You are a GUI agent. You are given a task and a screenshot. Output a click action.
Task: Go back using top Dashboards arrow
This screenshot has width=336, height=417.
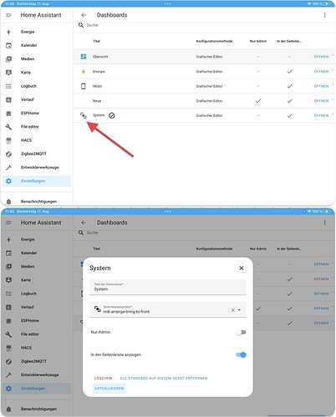coord(84,15)
